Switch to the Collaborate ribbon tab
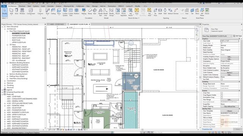Viewport: 243px width, 136px height. click(x=80, y=6)
